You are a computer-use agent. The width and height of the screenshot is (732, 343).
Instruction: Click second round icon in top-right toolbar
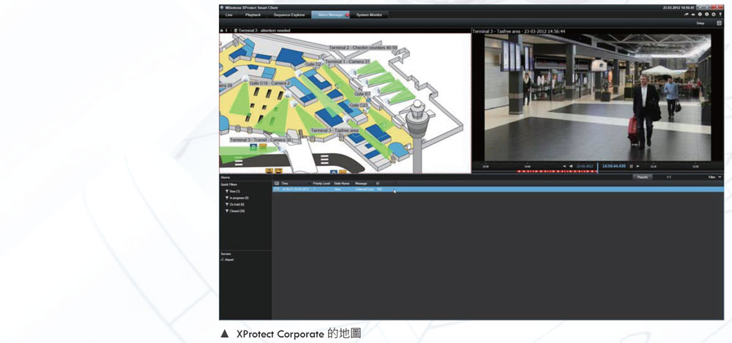[707, 14]
